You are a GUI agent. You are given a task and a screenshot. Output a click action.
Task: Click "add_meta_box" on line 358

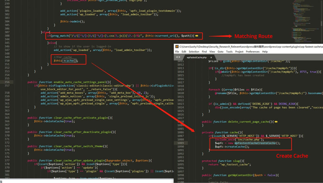[x=121, y=93]
